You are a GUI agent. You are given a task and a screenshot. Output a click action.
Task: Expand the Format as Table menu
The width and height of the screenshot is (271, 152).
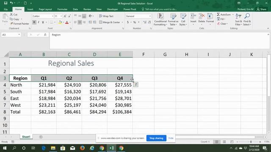[173, 19]
